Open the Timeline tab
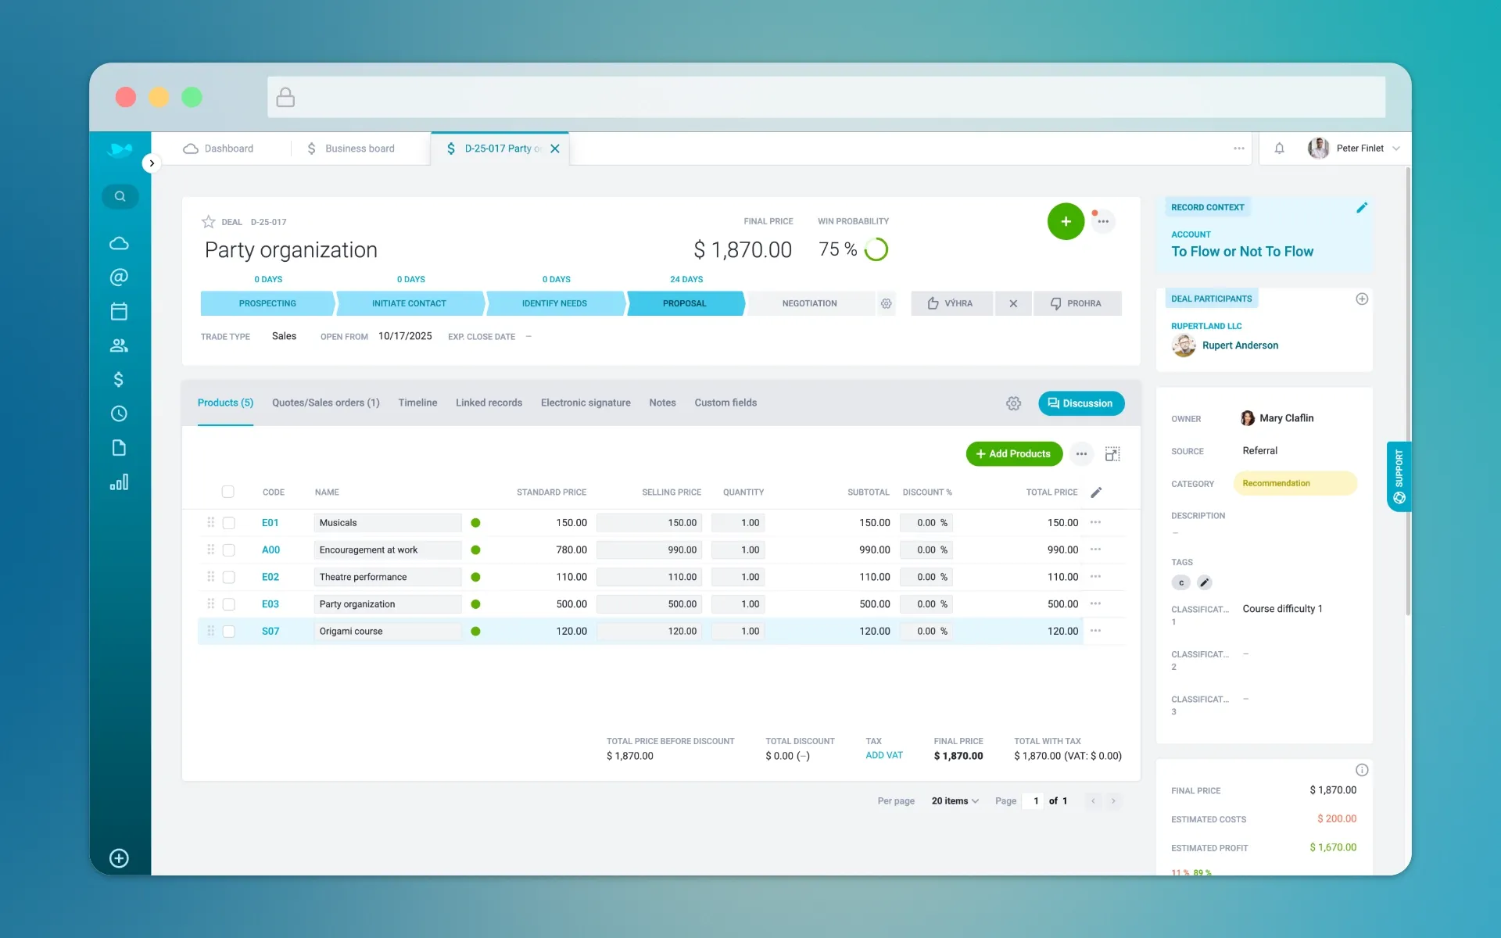 tap(417, 403)
